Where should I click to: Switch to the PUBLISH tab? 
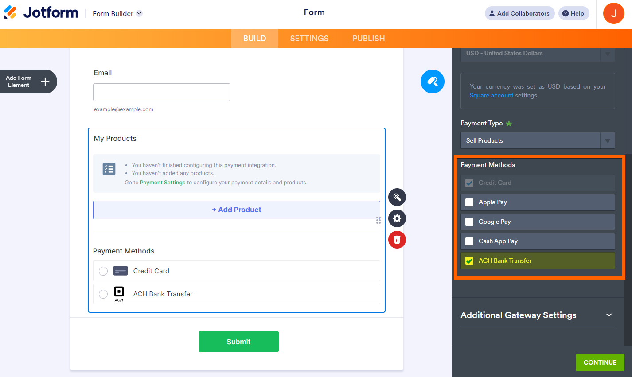coord(369,39)
